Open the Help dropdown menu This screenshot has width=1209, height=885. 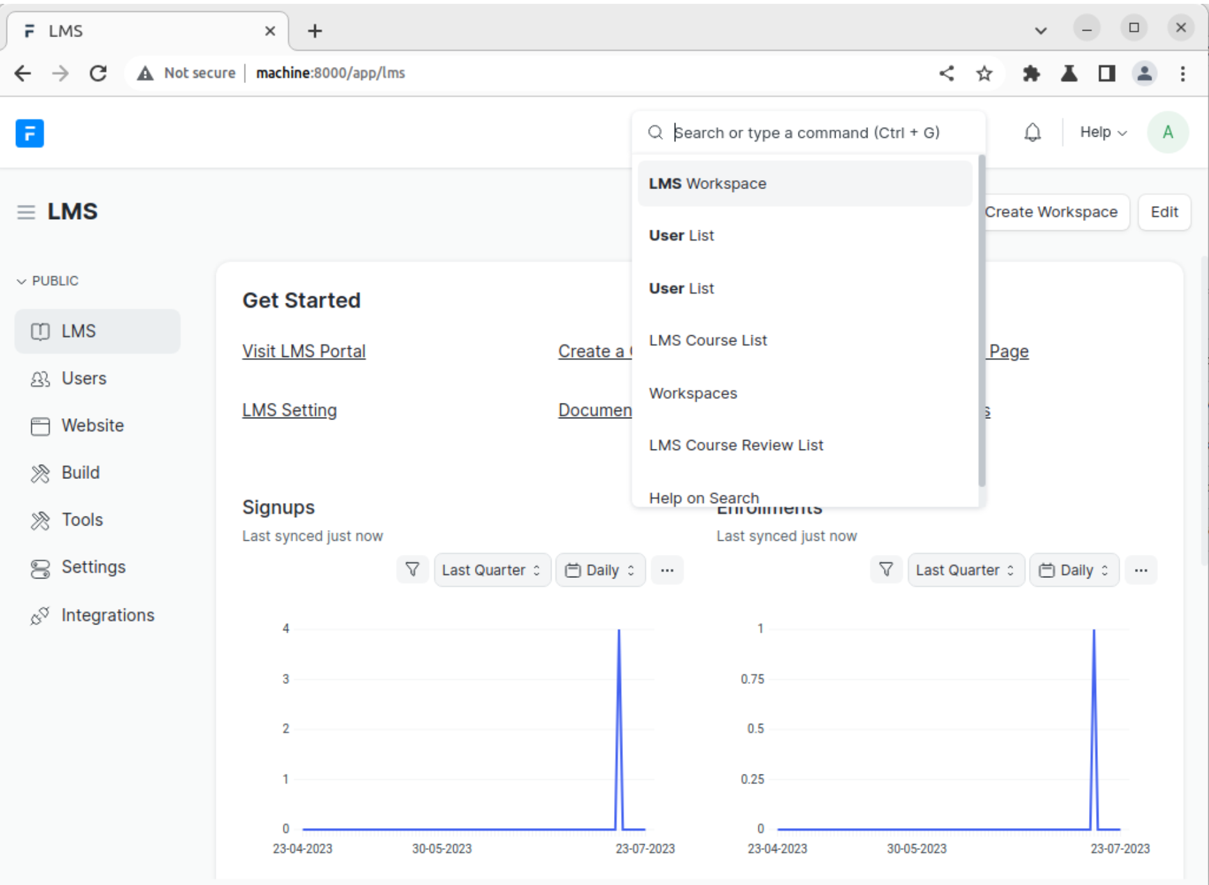pos(1102,132)
